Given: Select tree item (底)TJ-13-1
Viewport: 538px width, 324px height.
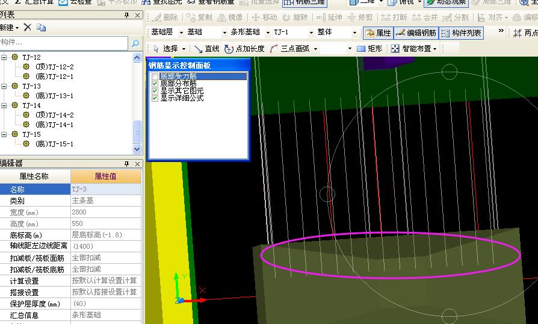Looking at the screenshot, I should tap(54, 96).
